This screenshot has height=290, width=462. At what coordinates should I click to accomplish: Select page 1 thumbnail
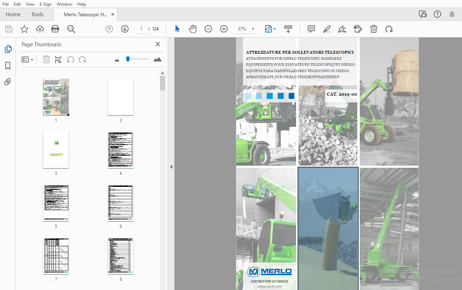[56, 97]
